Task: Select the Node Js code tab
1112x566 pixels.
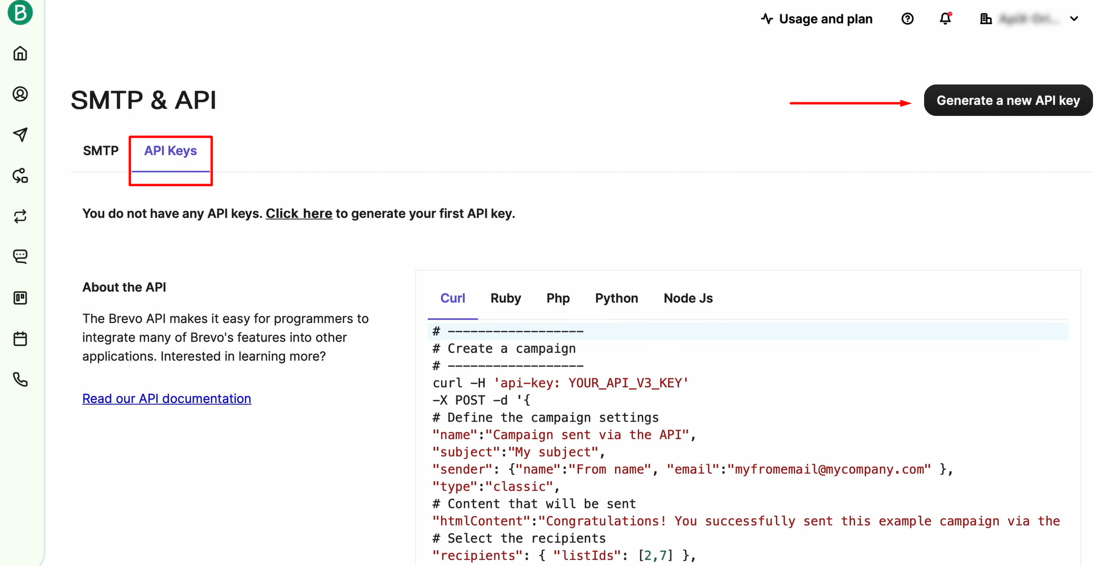Action: (689, 298)
